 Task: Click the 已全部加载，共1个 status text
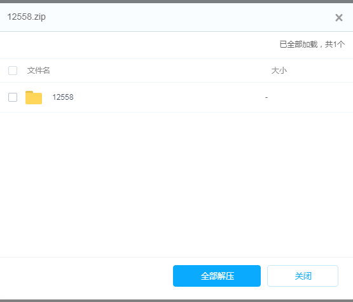312,44
